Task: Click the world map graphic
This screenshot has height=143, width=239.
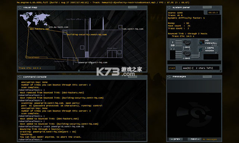Action: 35,19
